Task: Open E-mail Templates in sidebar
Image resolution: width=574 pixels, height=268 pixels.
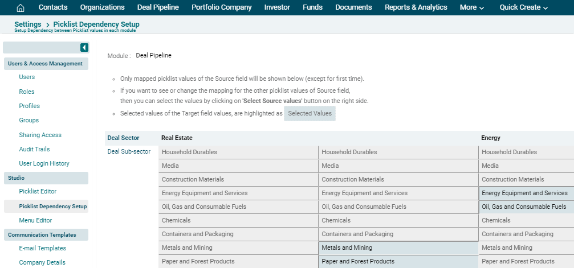Action: click(x=43, y=248)
